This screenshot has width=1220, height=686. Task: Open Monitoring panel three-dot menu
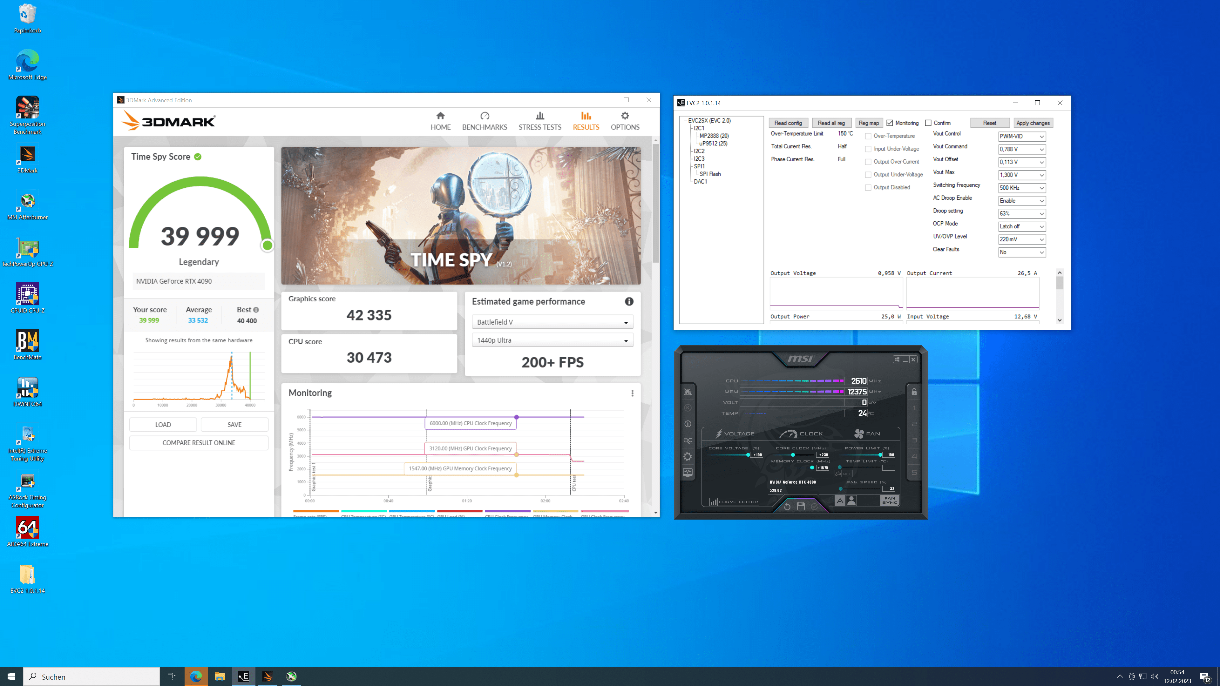[x=632, y=393]
